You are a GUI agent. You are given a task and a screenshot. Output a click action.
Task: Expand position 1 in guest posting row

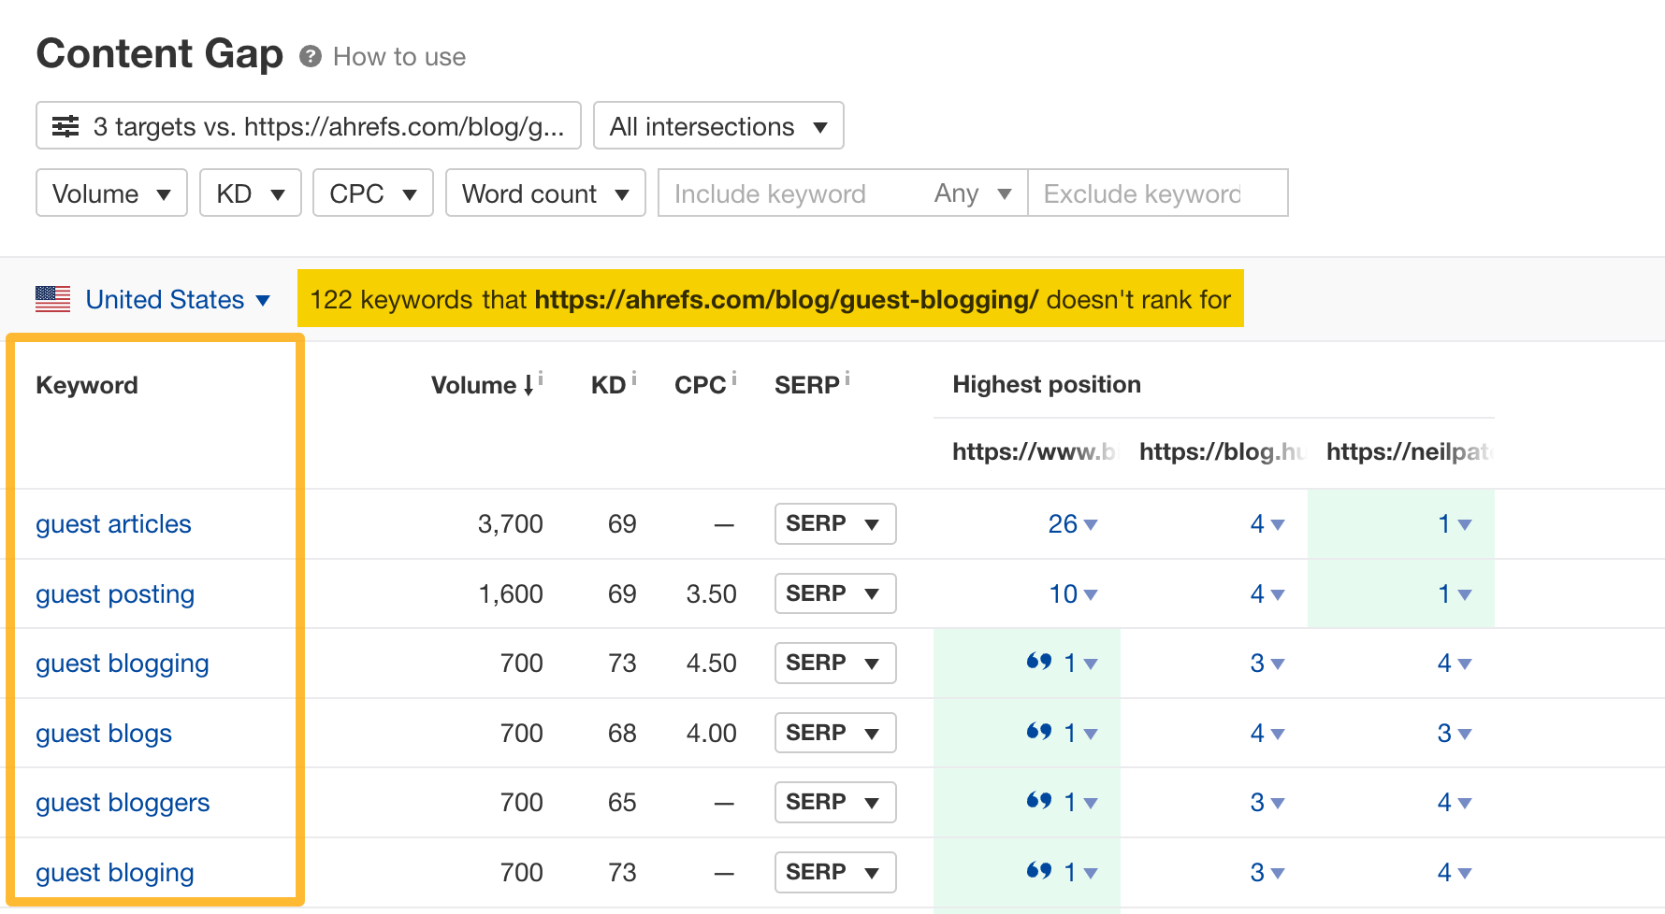(x=1455, y=593)
